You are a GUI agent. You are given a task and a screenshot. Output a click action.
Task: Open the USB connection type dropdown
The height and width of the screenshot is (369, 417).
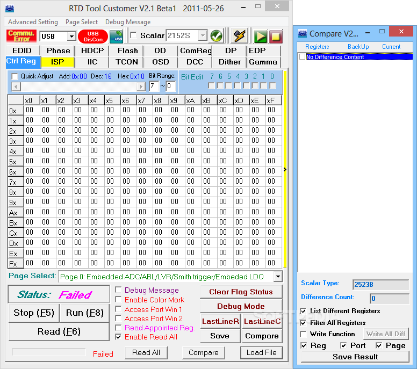pos(71,36)
